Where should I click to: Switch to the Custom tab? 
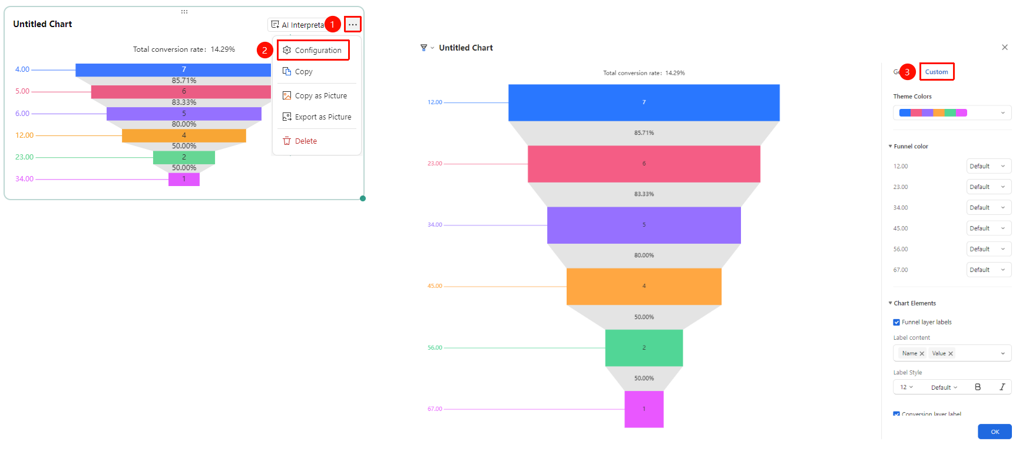[937, 72]
